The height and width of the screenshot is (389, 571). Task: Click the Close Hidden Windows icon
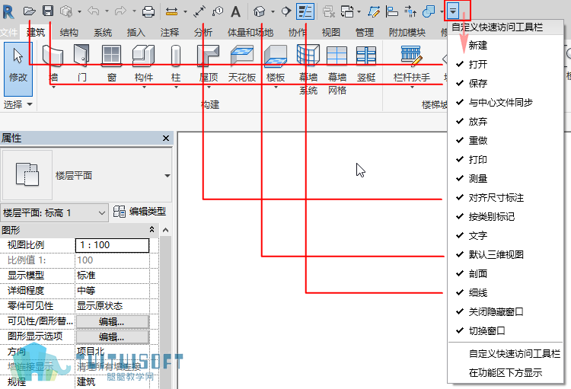[328, 11]
